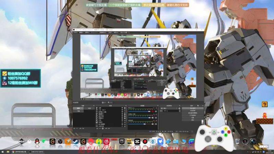This screenshot has width=274, height=154.
Task: Open the 淡入淡出 scene transition dropdown
Action: (169, 108)
